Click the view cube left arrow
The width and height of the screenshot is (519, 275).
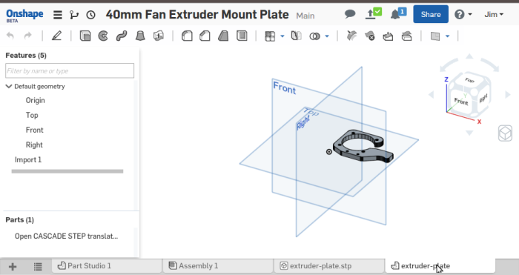431,95
